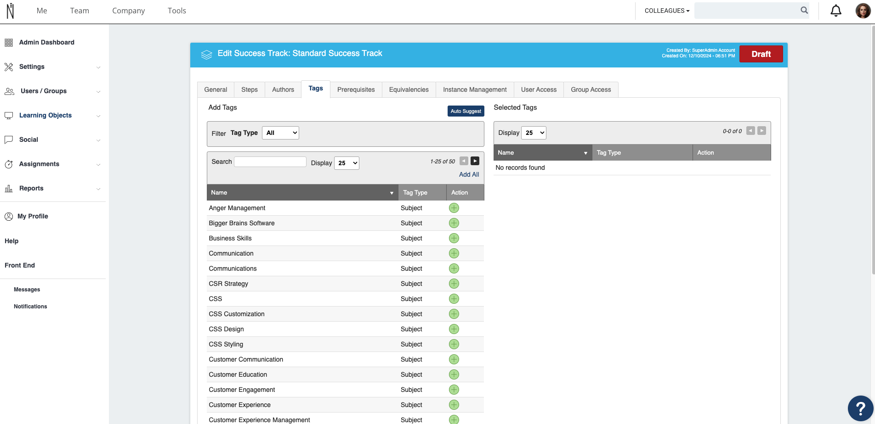The width and height of the screenshot is (875, 424).
Task: Click the tag Search input field
Action: point(270,162)
